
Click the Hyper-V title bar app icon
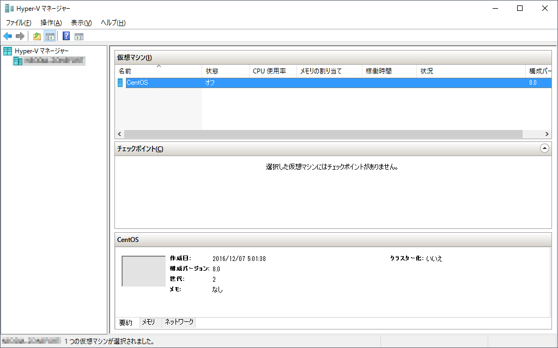9,8
